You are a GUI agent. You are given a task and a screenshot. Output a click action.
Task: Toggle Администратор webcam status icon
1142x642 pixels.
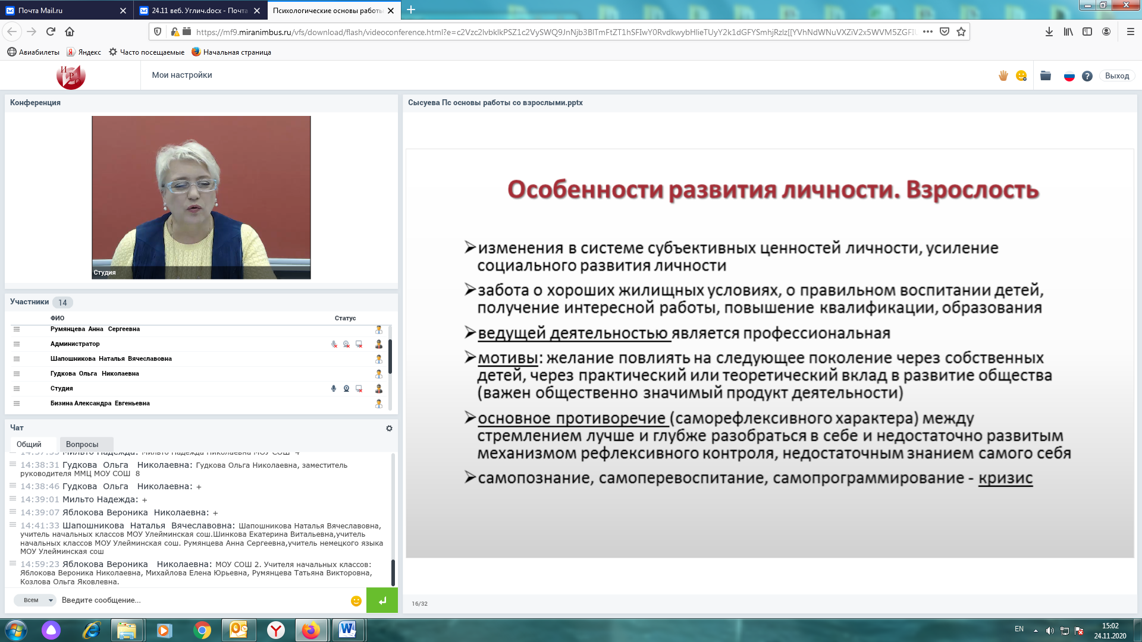pyautogui.click(x=346, y=344)
